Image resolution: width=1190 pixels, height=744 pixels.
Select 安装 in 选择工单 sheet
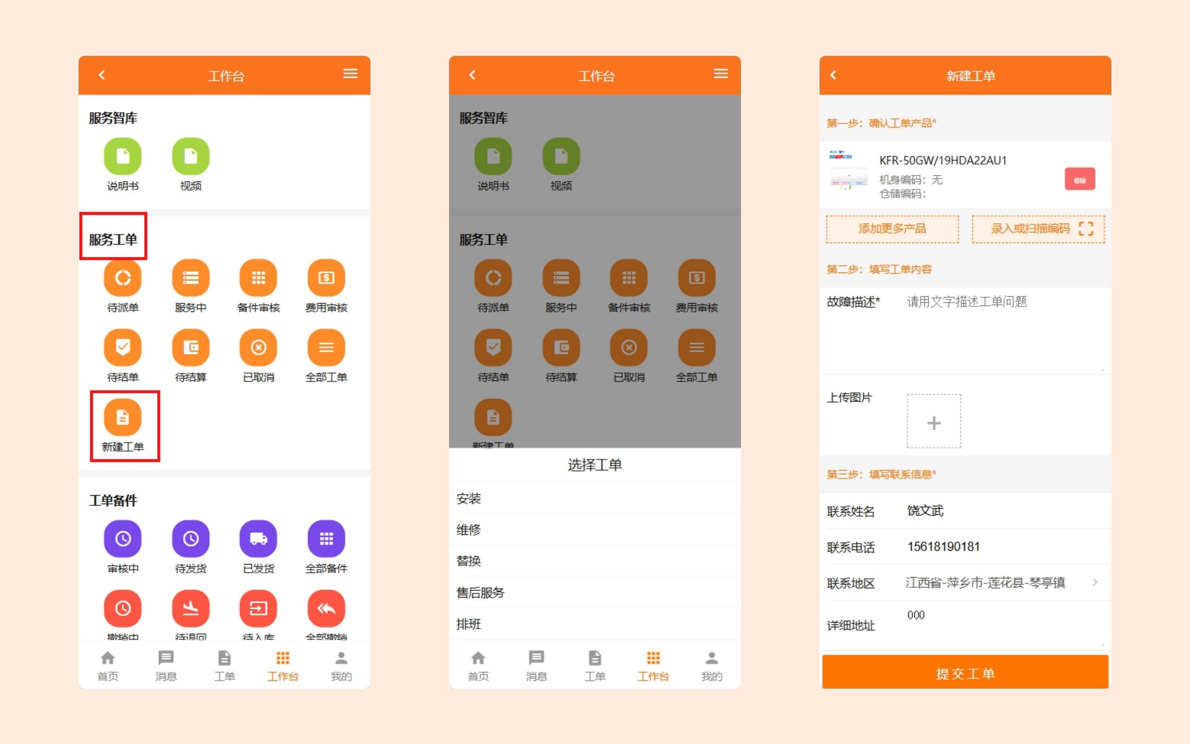pos(595,498)
